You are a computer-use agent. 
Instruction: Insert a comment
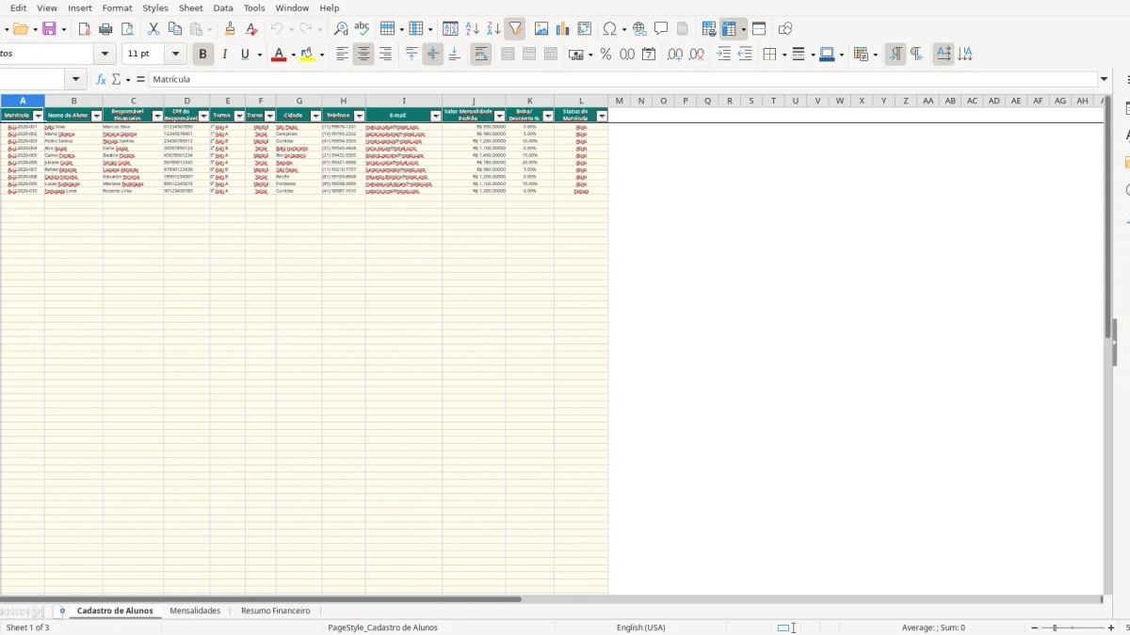click(x=661, y=29)
